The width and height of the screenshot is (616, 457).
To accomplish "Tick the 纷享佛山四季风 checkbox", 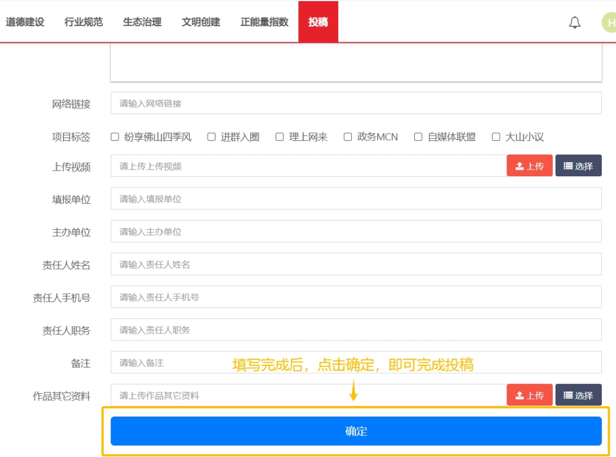I will tap(115, 137).
